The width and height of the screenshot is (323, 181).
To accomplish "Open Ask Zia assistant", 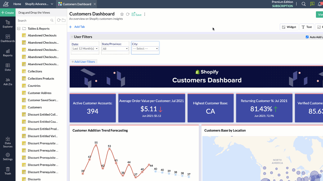I will click(x=8, y=82).
